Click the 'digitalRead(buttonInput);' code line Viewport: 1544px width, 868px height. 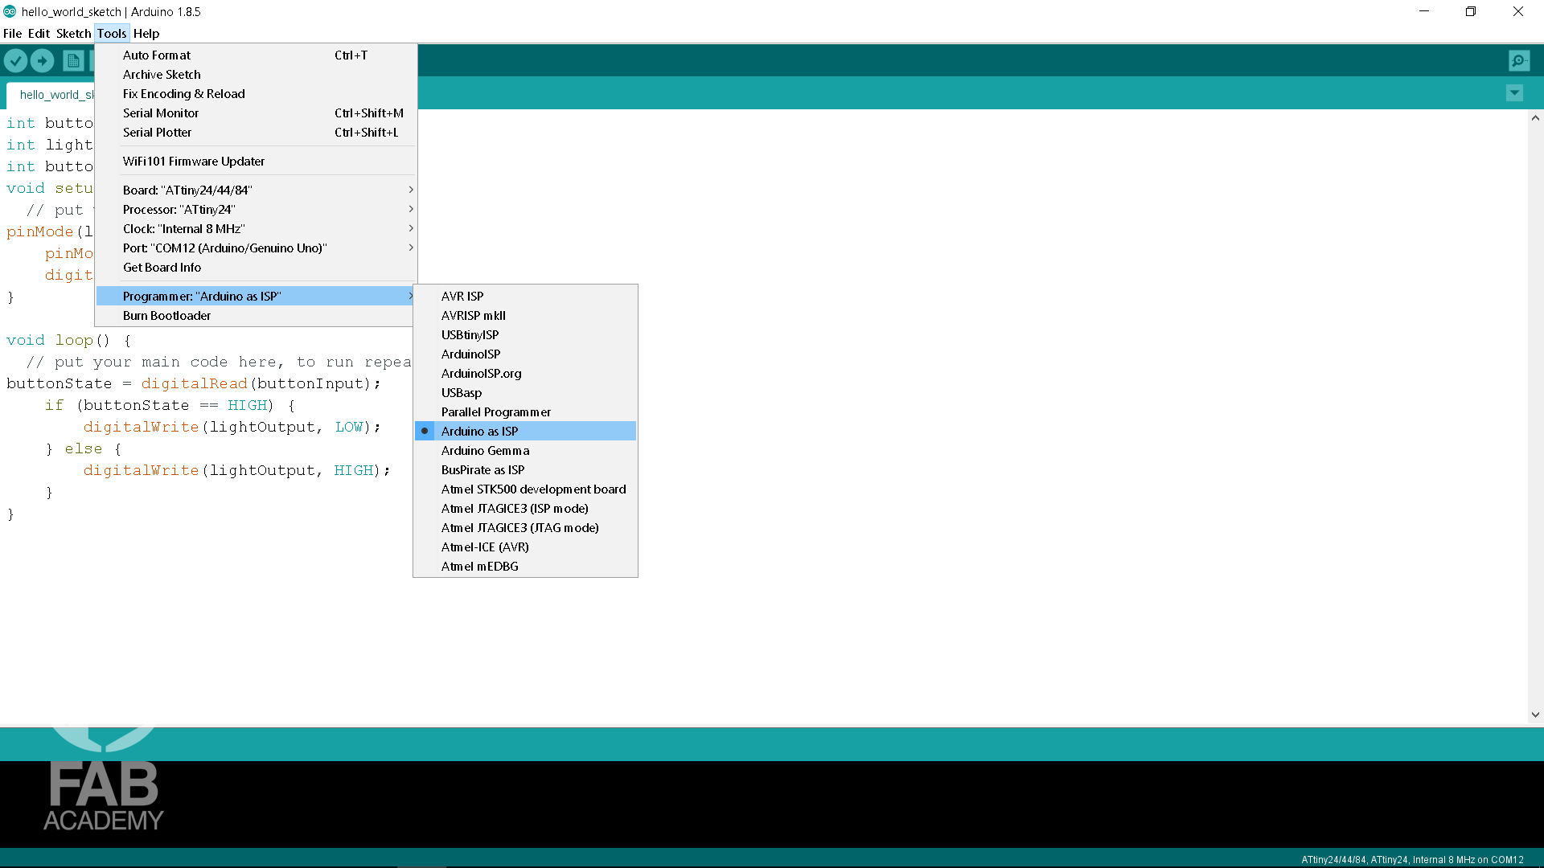(194, 383)
